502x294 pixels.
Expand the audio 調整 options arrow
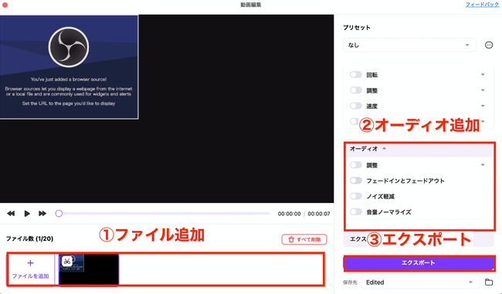pos(483,165)
